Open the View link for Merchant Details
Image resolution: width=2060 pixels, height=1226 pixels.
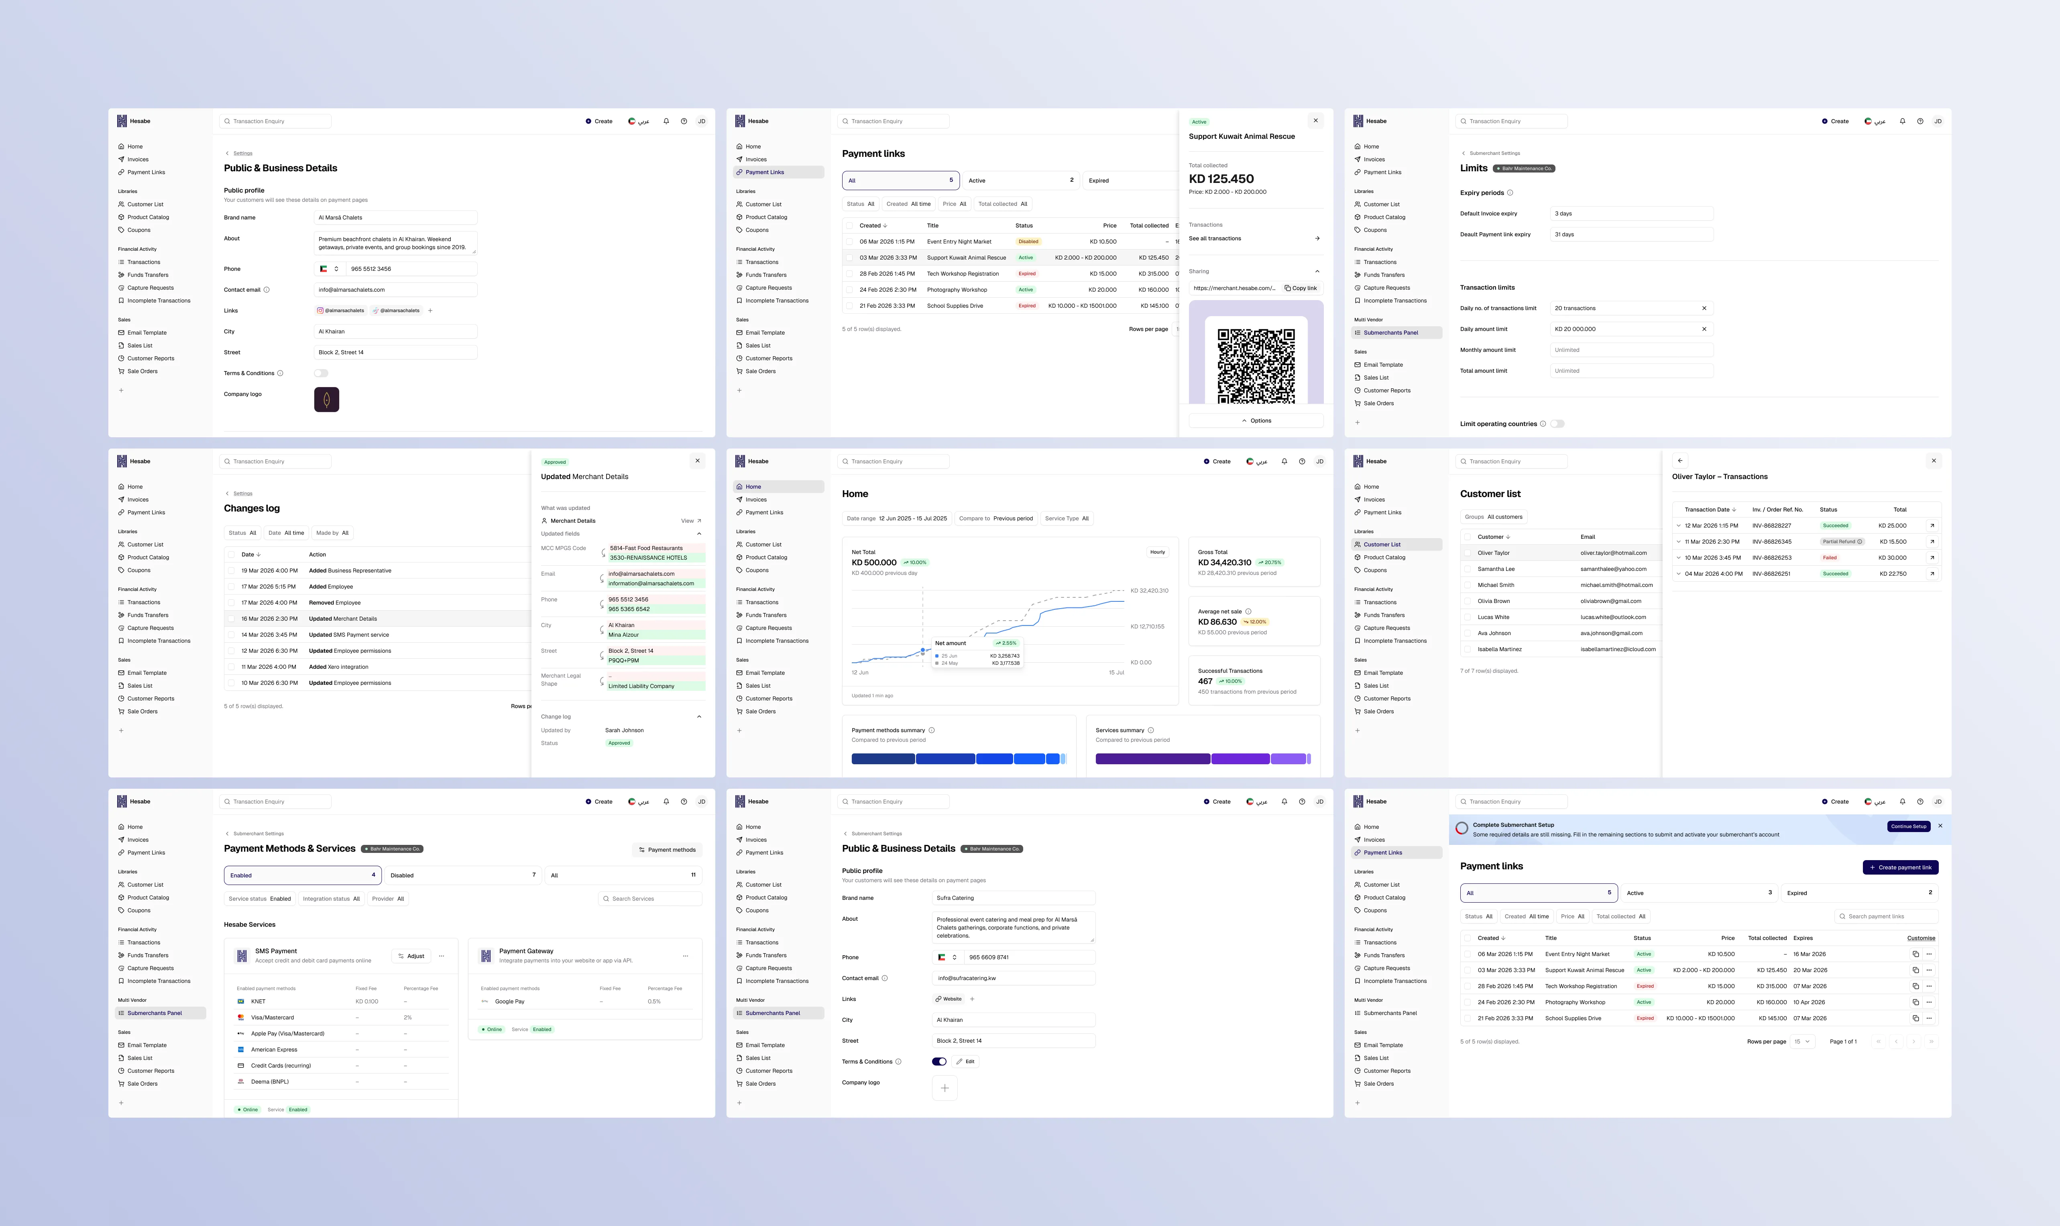690,521
